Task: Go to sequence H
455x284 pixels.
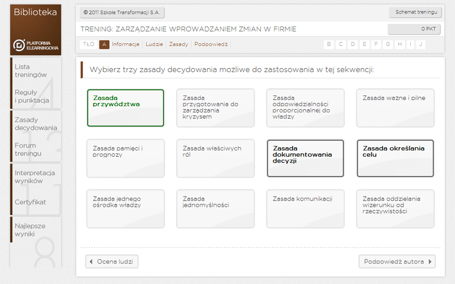Action: [x=400, y=44]
